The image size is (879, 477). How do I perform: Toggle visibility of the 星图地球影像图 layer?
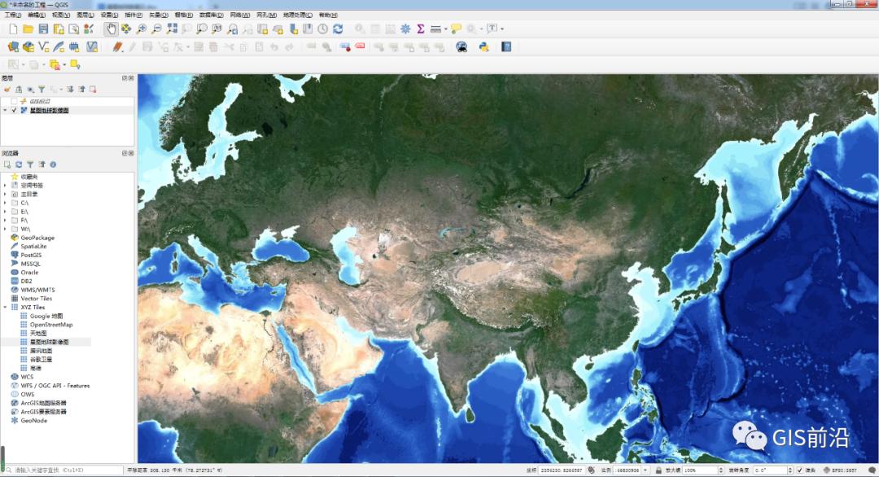(x=14, y=110)
